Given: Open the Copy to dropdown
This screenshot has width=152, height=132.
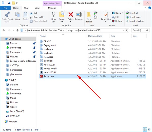Looking at the screenshot, I should click(62, 16).
